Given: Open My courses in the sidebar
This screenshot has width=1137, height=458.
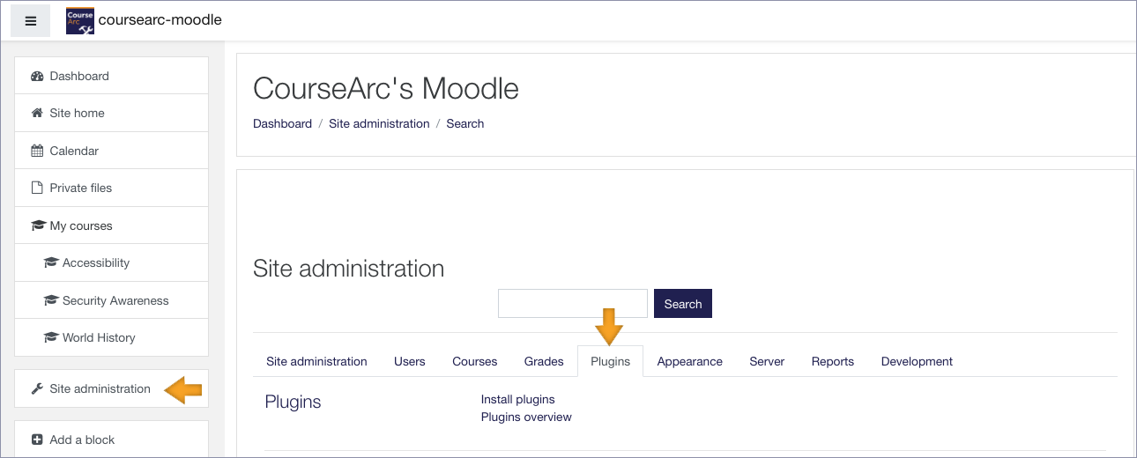Looking at the screenshot, I should [x=111, y=225].
